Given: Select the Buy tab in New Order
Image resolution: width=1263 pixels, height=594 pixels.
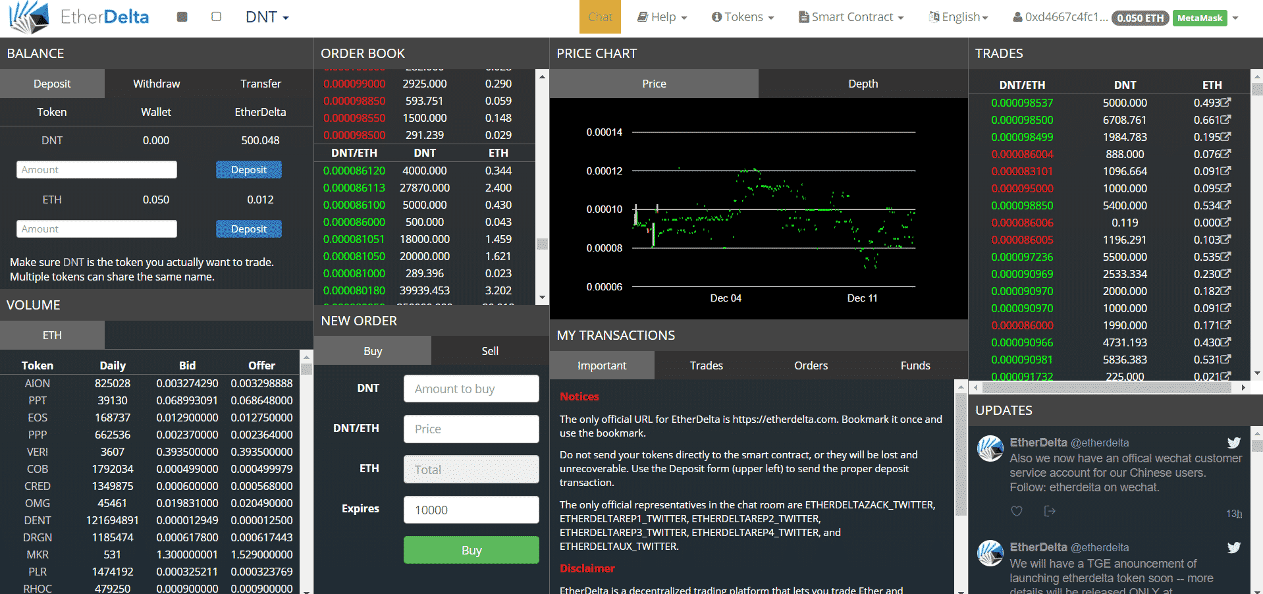Looking at the screenshot, I should coord(373,351).
